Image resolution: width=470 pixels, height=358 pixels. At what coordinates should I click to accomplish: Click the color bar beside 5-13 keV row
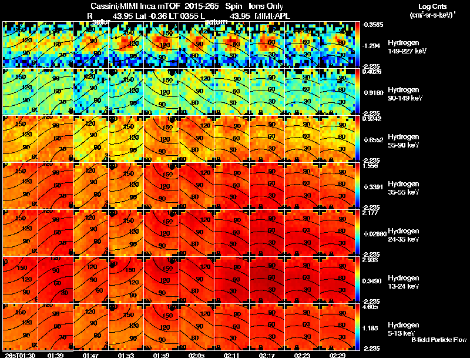coord(357,327)
